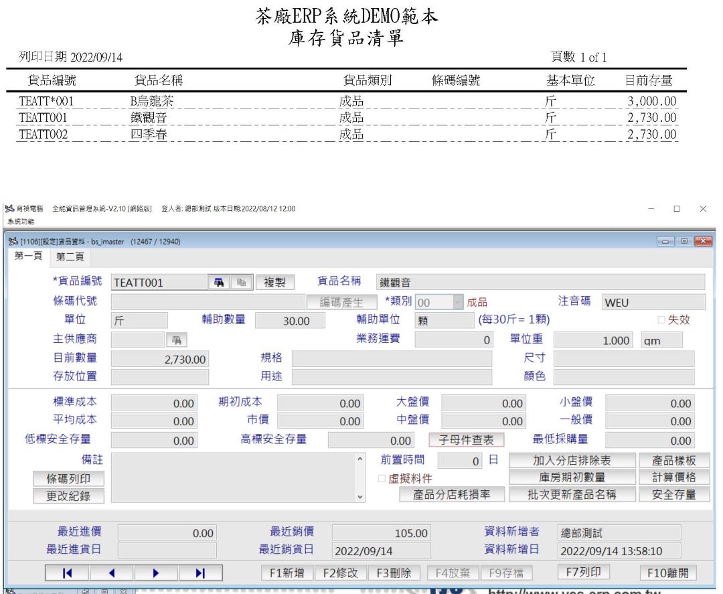Restore the inner bs_imaster window

coord(684,241)
